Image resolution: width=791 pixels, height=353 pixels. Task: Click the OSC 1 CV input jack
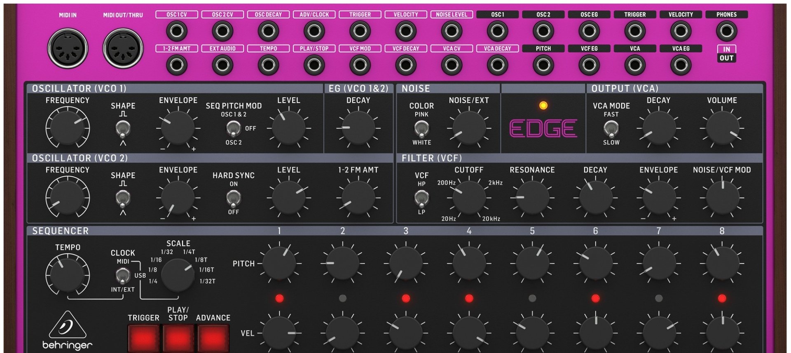pos(177,31)
